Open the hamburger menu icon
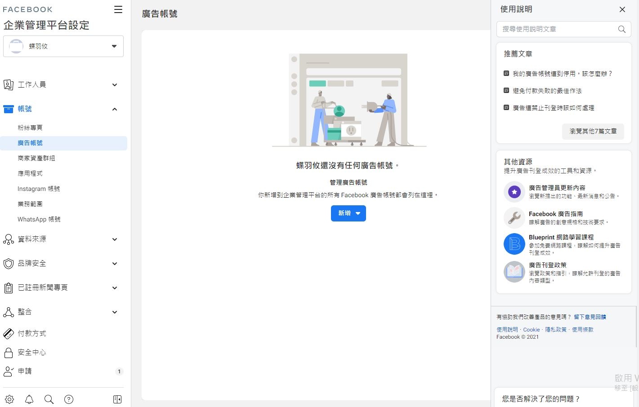The height and width of the screenshot is (407, 639). pyautogui.click(x=118, y=9)
